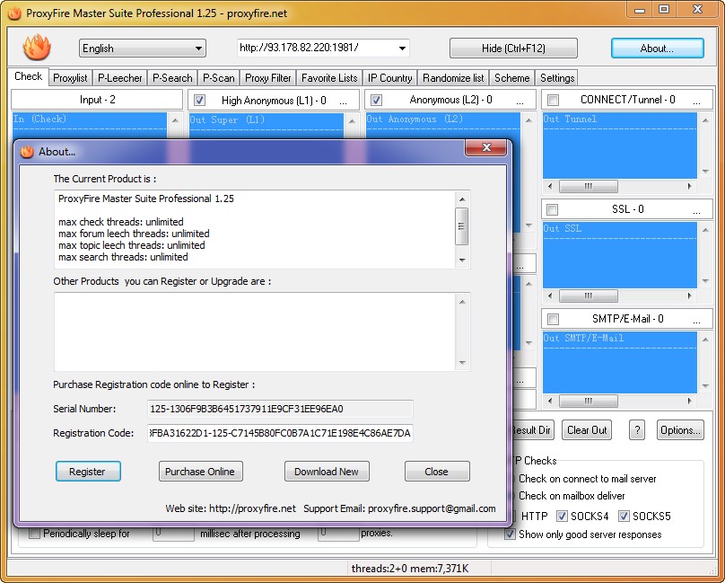Click the scrollbar thumb in Current Product box

tap(461, 226)
